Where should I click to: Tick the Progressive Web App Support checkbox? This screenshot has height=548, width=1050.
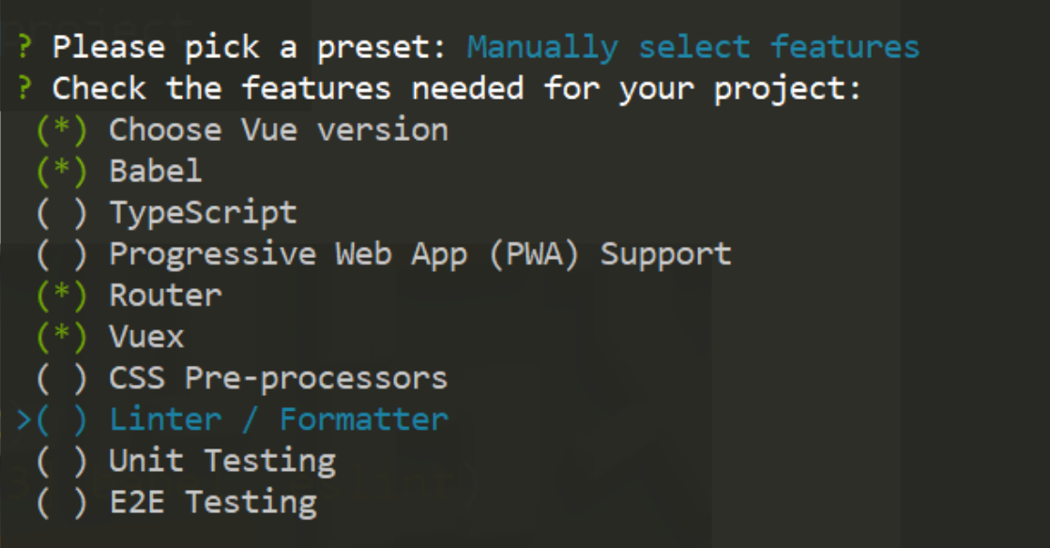tap(62, 254)
